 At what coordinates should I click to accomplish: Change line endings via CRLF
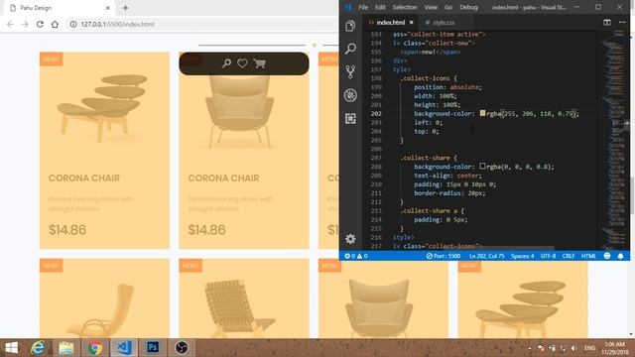tap(569, 256)
